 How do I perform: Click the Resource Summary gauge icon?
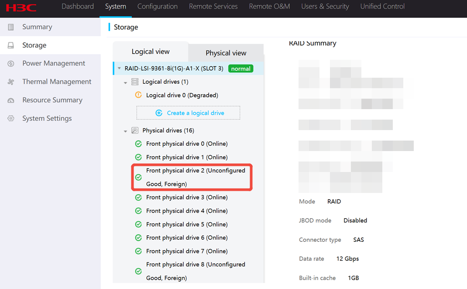tap(11, 100)
